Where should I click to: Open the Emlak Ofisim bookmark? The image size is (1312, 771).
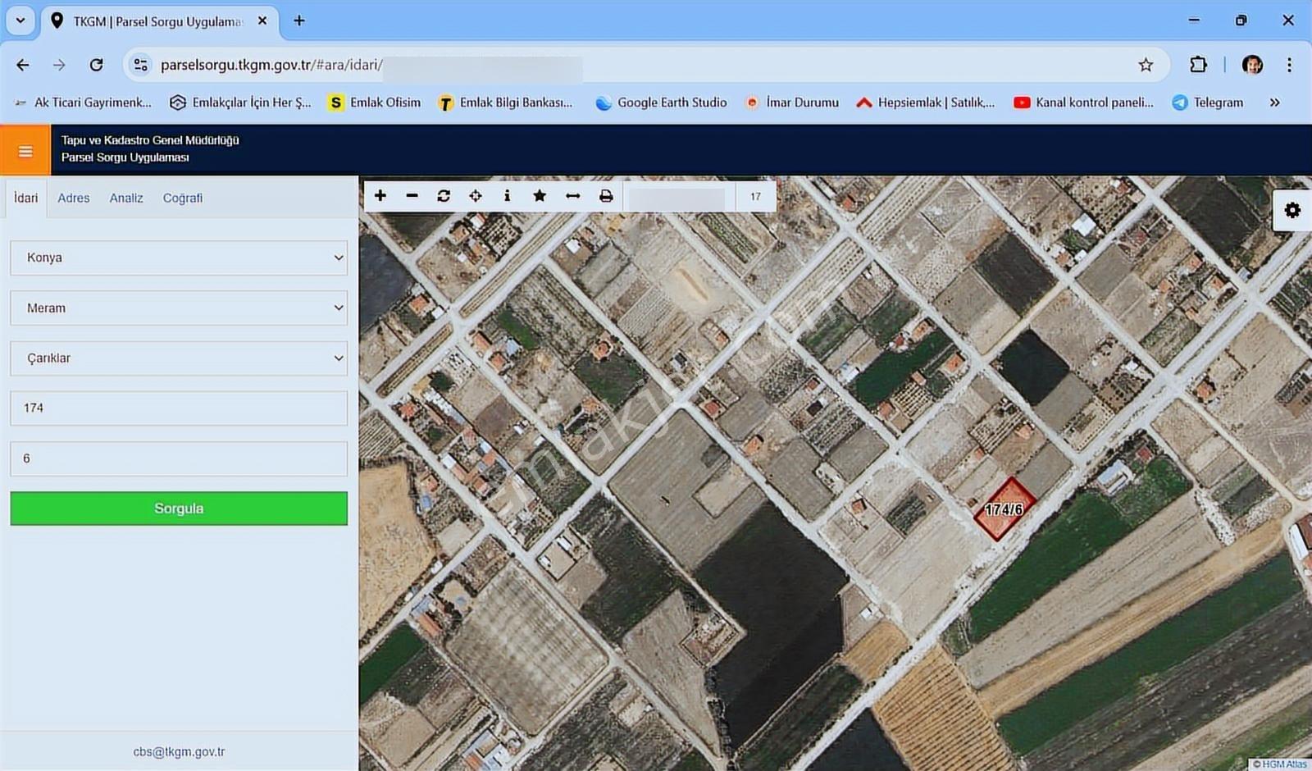coord(375,103)
